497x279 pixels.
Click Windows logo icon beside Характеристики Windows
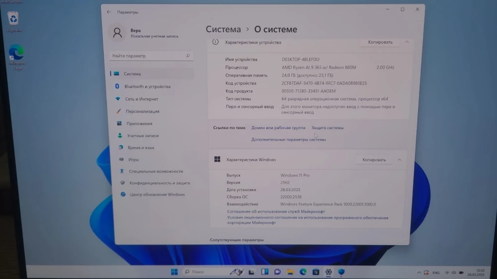tap(217, 159)
